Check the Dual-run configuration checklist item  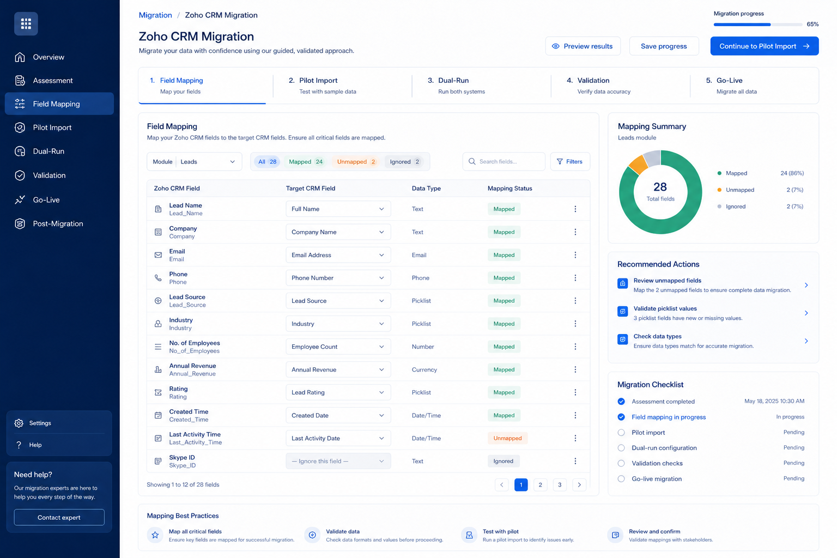(x=621, y=448)
